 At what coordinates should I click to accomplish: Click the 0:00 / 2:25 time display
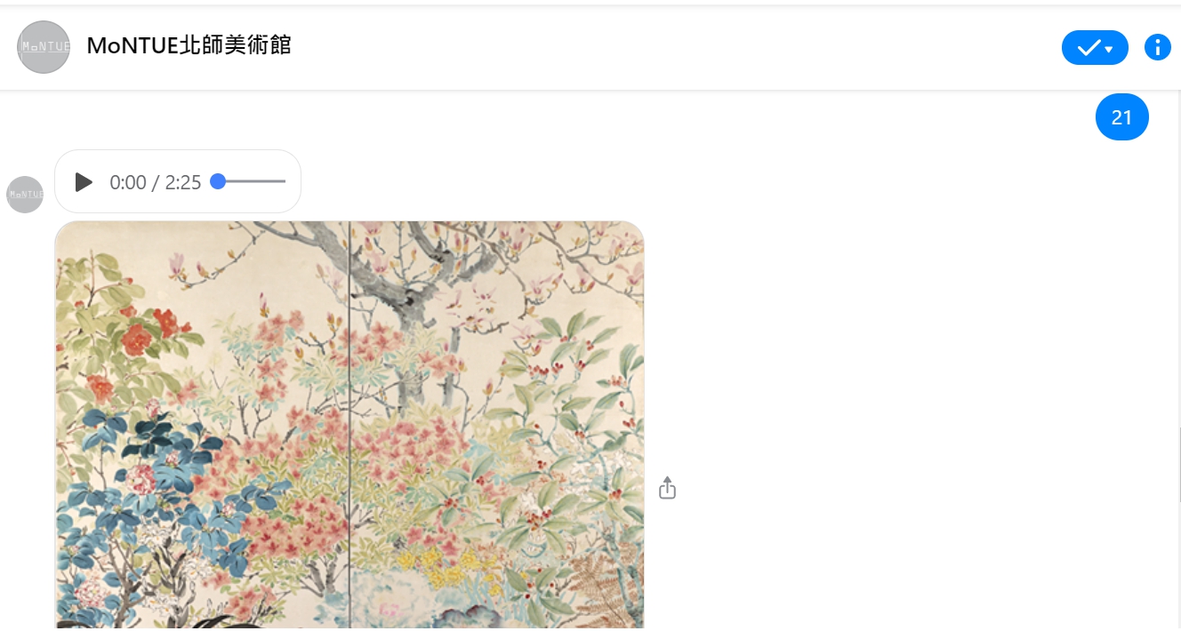[x=156, y=182]
